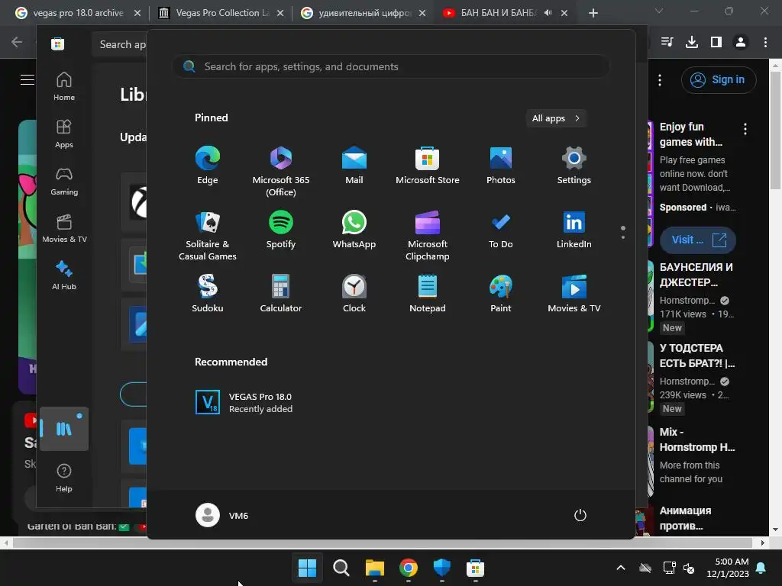This screenshot has width=782, height=586.
Task: Open the muted volume tray icon
Action: [689, 568]
